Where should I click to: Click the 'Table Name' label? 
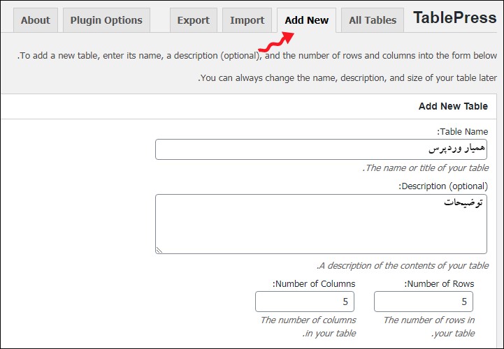pyautogui.click(x=463, y=132)
